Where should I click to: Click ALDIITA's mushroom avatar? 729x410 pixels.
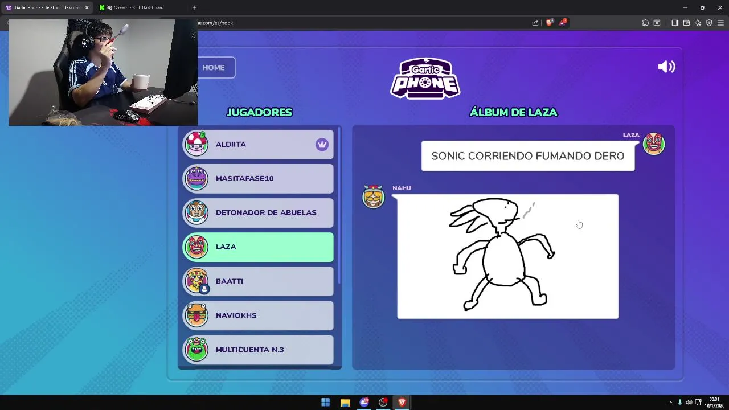pyautogui.click(x=196, y=144)
